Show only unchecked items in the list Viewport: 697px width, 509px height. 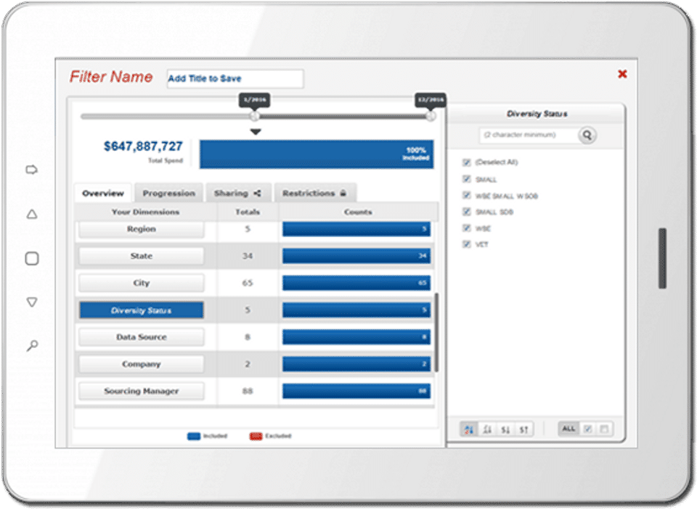click(x=604, y=429)
